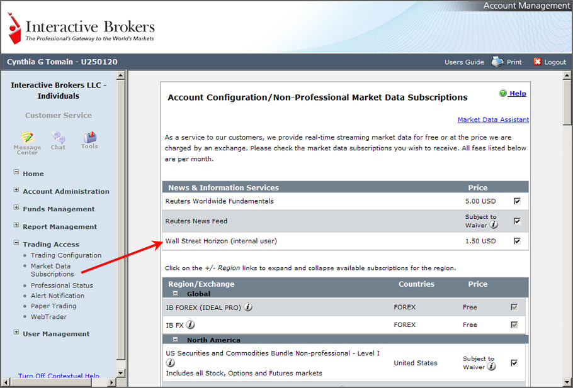Viewport: 573px width, 388px height.
Task: Click the printer icon beside Print
Action: click(x=497, y=62)
